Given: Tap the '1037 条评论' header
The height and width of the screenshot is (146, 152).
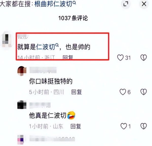Looking at the screenshot, I should pyautogui.click(x=73, y=18).
